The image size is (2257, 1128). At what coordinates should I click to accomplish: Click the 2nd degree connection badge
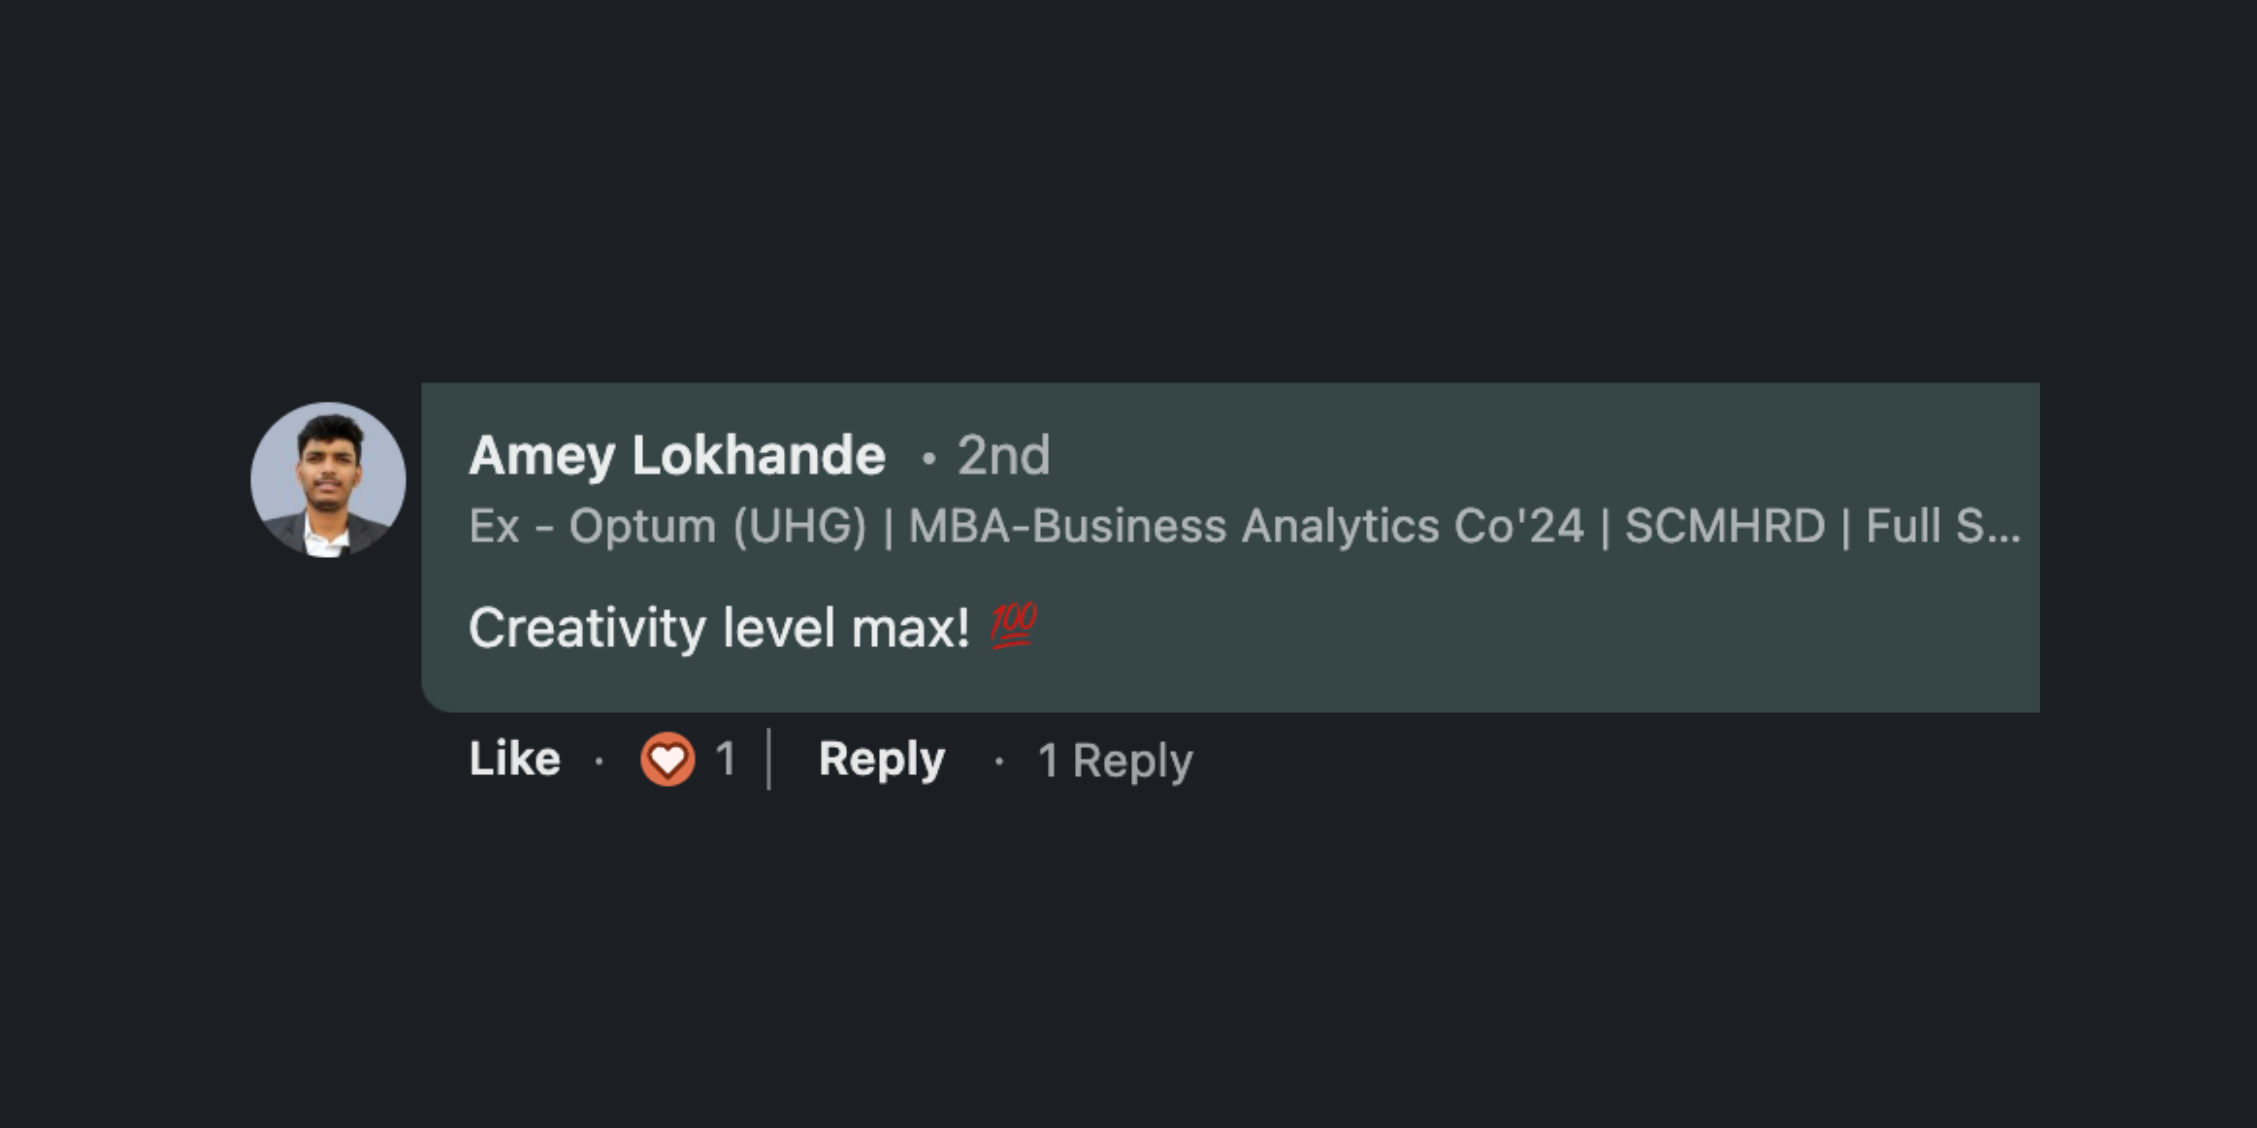(1003, 455)
